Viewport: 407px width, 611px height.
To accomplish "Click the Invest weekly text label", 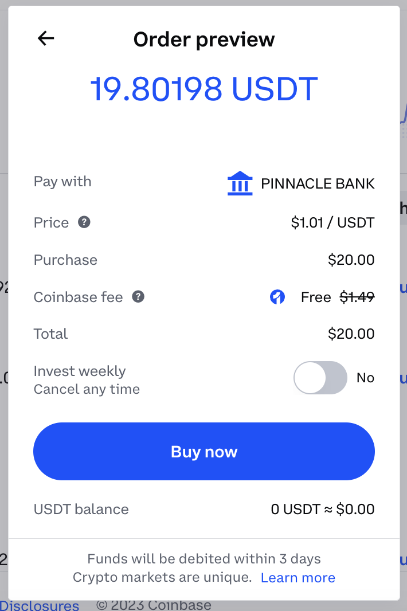I will (80, 371).
